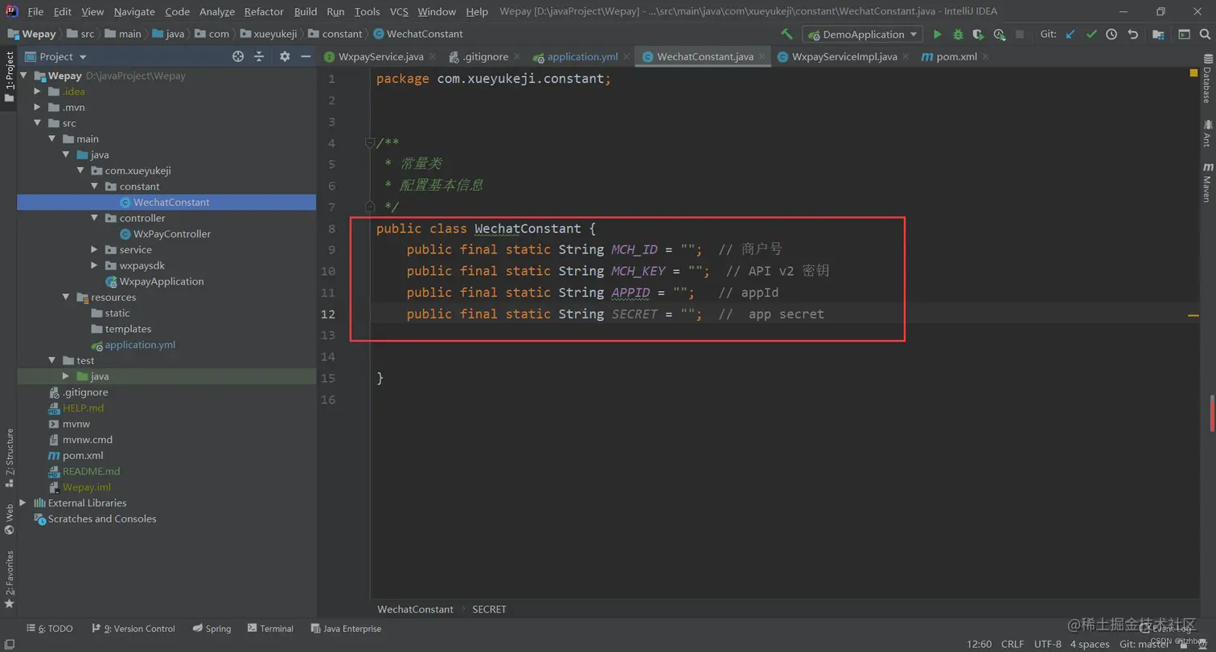Rollback changes with Git revert icon
This screenshot has height=652, width=1216.
click(1132, 35)
